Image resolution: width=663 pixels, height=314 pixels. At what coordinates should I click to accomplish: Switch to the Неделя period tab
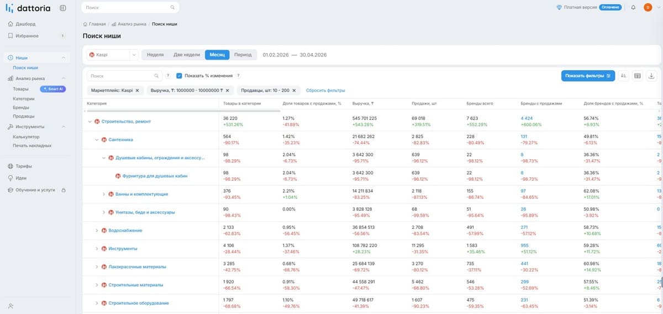tap(155, 55)
